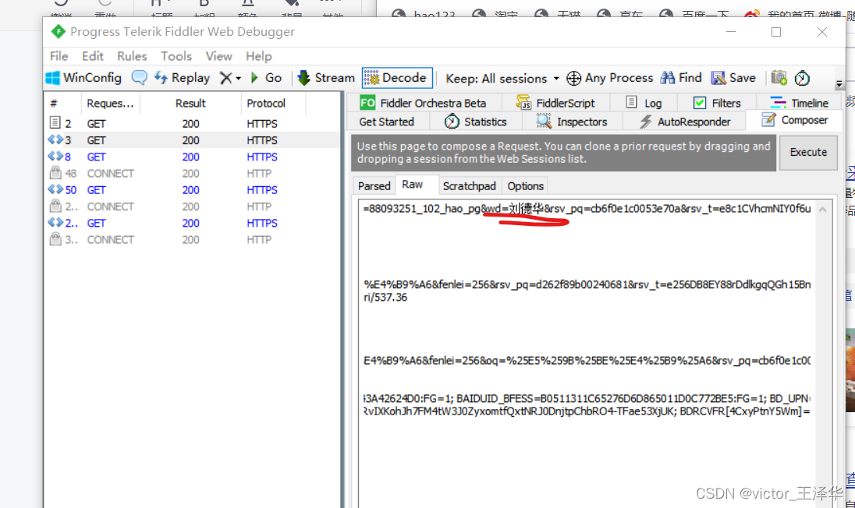855x508 pixels.
Task: Open the Options composer tab
Action: tap(526, 186)
